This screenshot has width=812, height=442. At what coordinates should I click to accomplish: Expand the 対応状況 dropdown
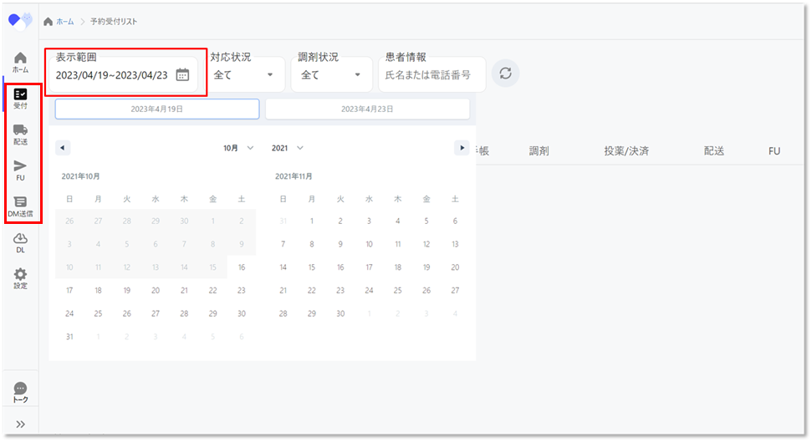tap(243, 75)
